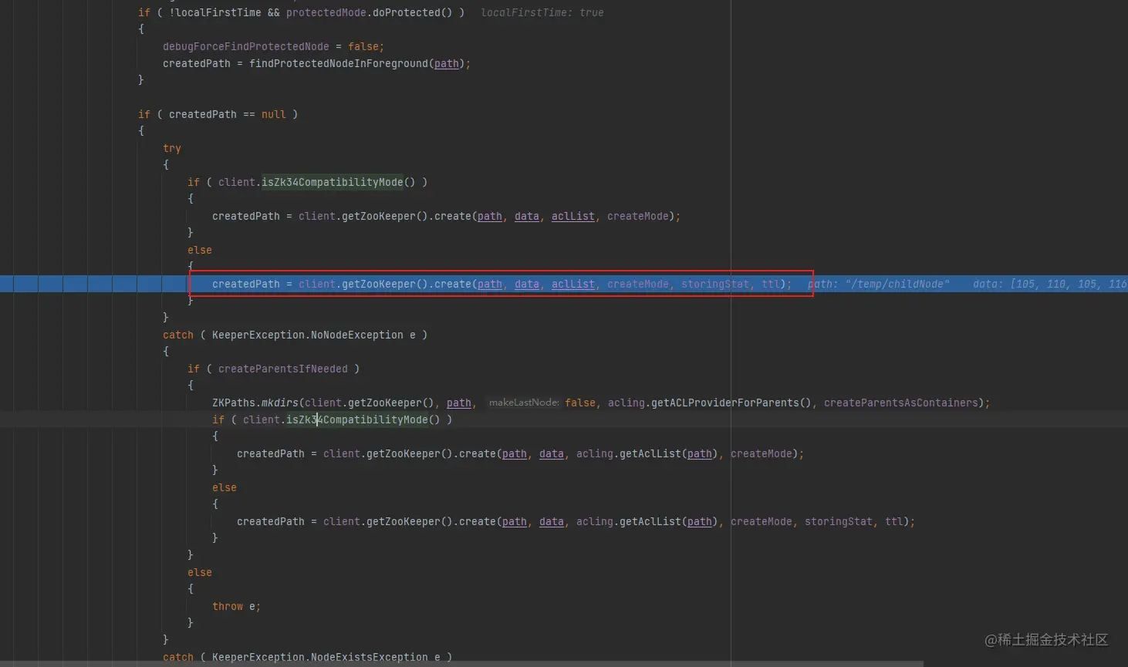Click aclList on the highlighted execution line

(572, 284)
